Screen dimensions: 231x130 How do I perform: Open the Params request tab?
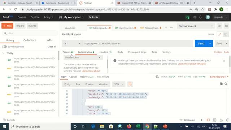coord(66,52)
